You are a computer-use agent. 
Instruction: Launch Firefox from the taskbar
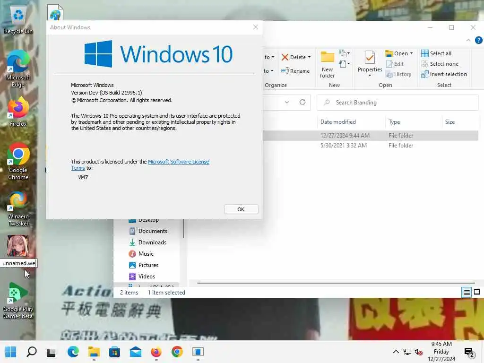coord(156,352)
